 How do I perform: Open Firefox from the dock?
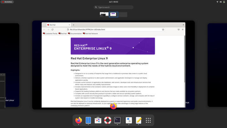pyautogui.click(x=79, y=120)
